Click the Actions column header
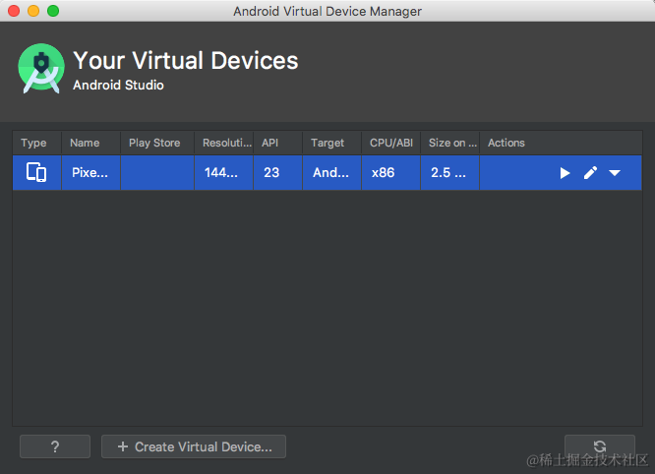Screen dimensions: 655x474 561,143
